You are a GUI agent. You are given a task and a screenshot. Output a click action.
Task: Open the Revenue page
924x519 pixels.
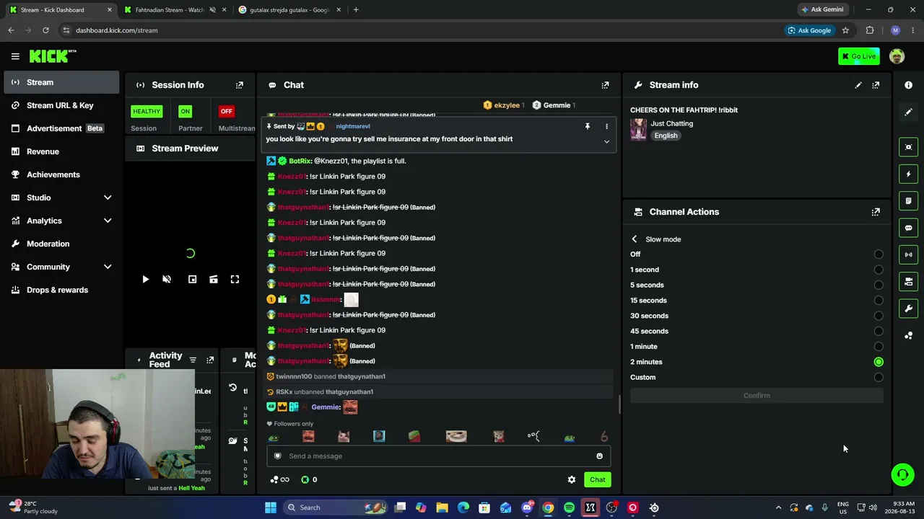pos(61,151)
